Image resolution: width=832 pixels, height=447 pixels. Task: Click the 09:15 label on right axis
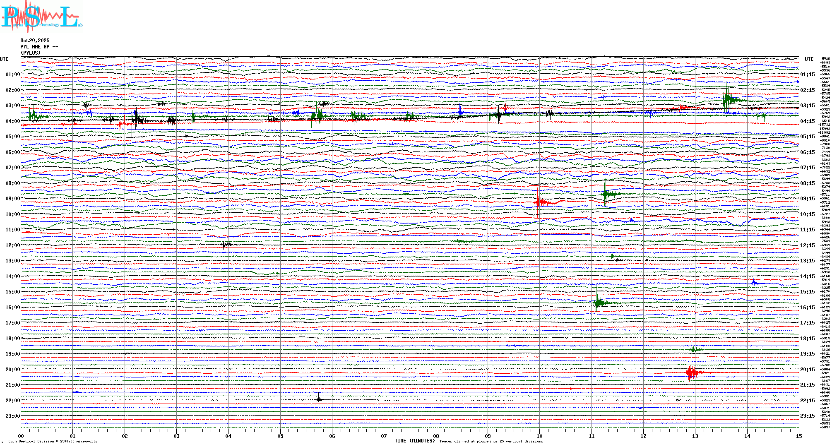click(807, 199)
